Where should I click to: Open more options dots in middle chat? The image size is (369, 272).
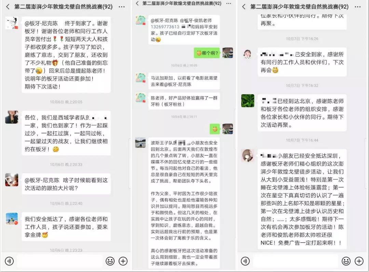pos(228,3)
